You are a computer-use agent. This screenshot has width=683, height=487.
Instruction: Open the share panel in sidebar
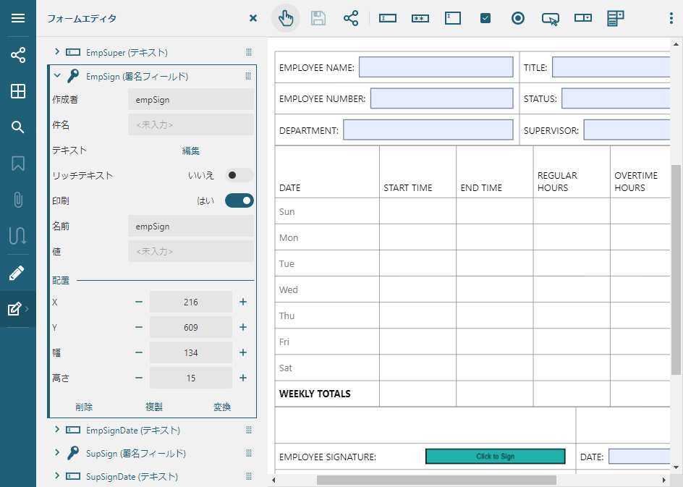pyautogui.click(x=18, y=55)
